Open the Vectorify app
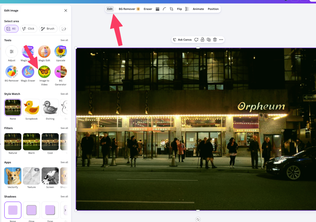Screen dimensions: 316x222 [13, 176]
